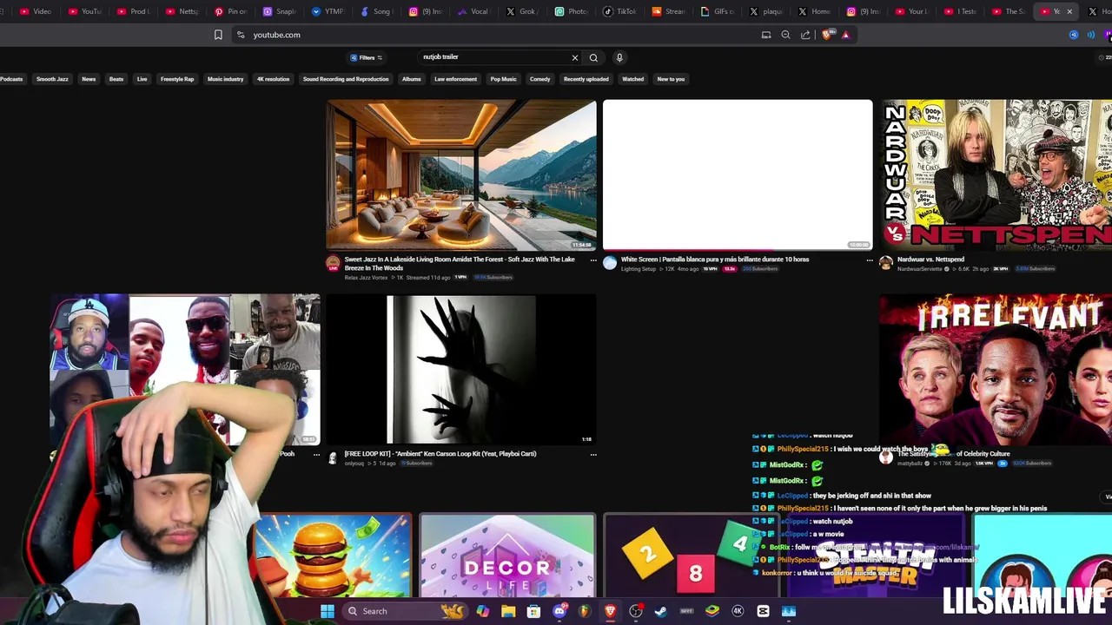Select the 4K resolution chip
The image size is (1112, 625).
point(273,79)
